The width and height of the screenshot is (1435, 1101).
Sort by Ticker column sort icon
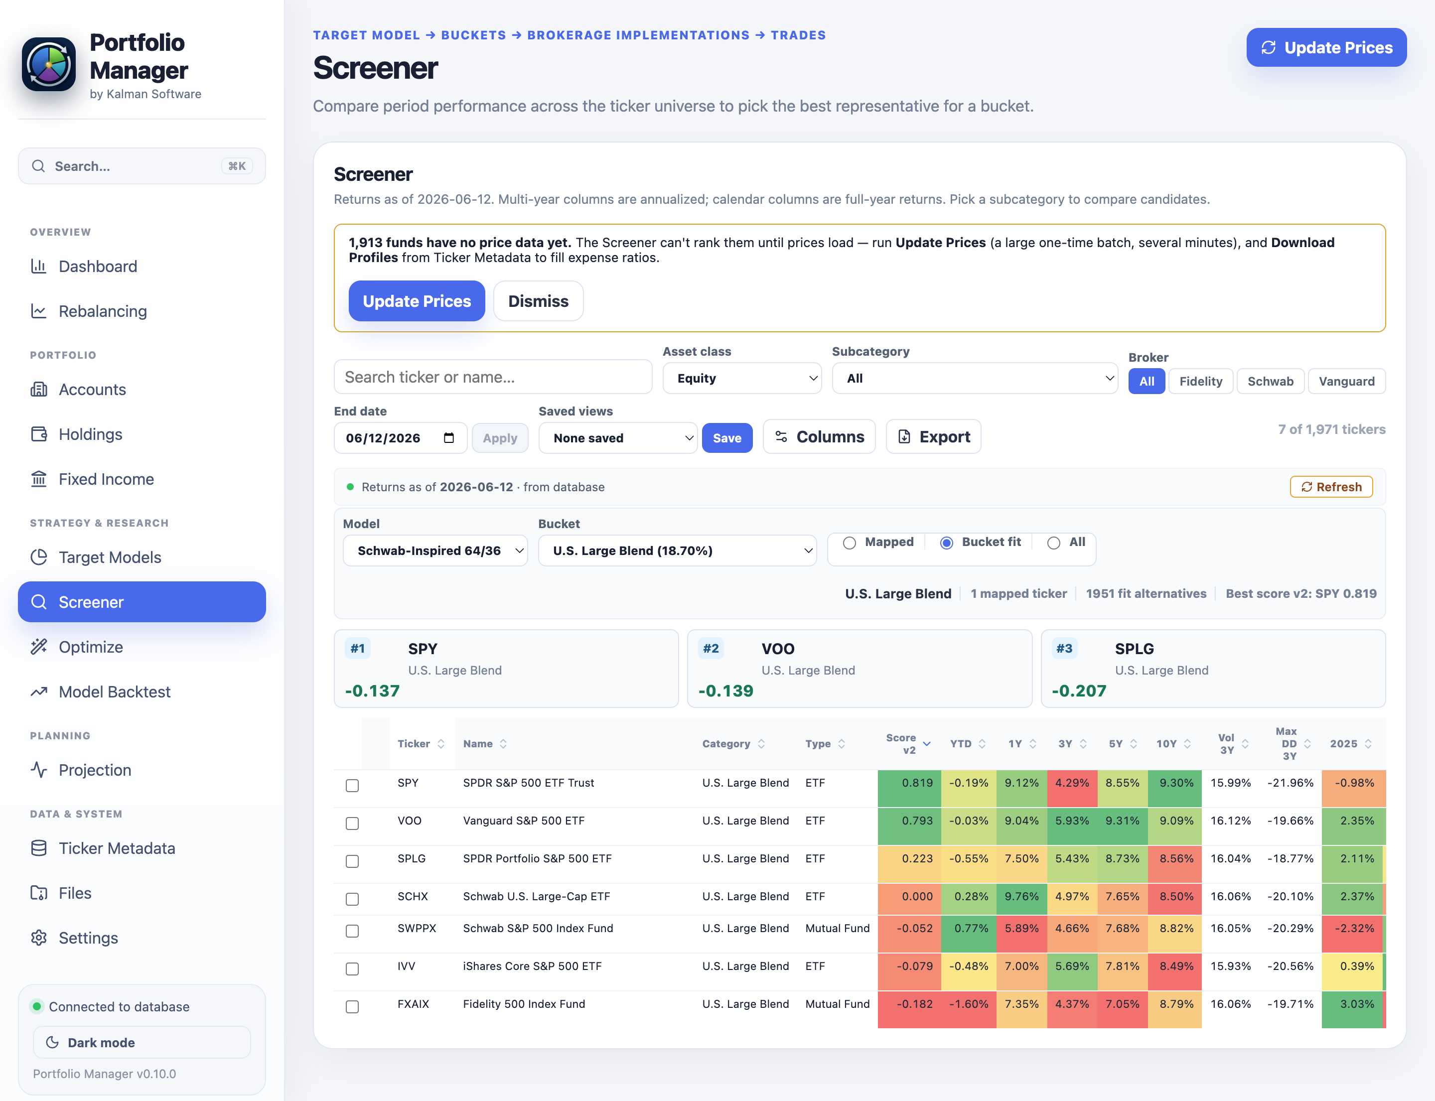[x=440, y=744]
